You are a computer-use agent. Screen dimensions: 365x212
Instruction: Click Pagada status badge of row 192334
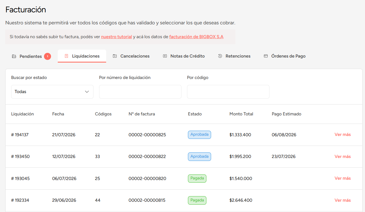[x=197, y=200]
